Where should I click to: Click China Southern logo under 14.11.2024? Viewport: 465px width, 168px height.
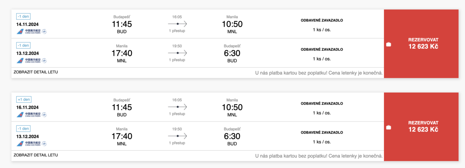point(31,31)
